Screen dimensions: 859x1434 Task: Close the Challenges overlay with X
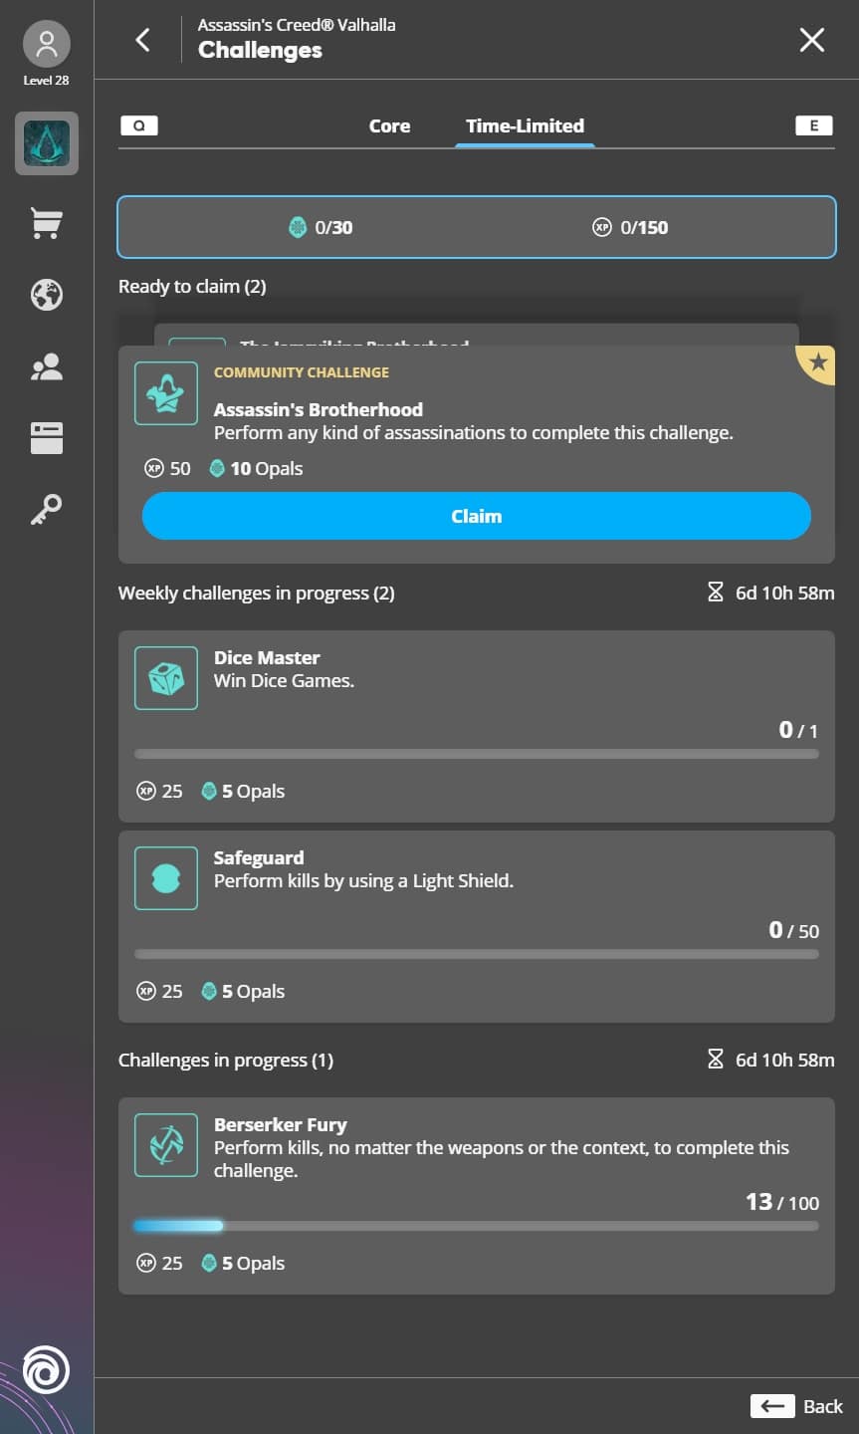[812, 40]
